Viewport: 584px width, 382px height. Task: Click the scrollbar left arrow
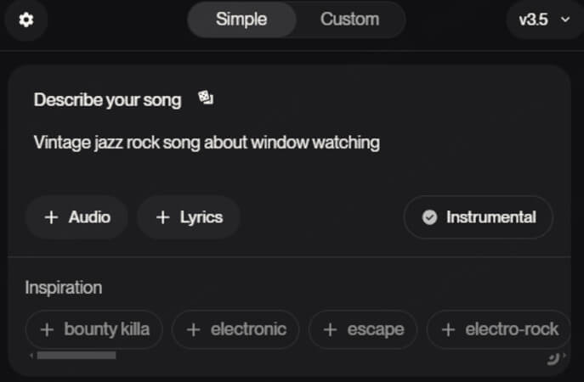click(x=31, y=356)
